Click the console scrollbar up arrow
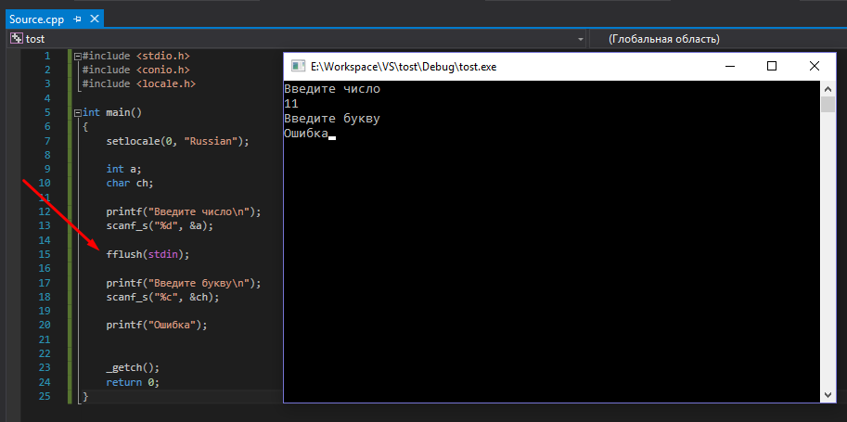Image resolution: width=847 pixels, height=422 pixels. tap(828, 88)
